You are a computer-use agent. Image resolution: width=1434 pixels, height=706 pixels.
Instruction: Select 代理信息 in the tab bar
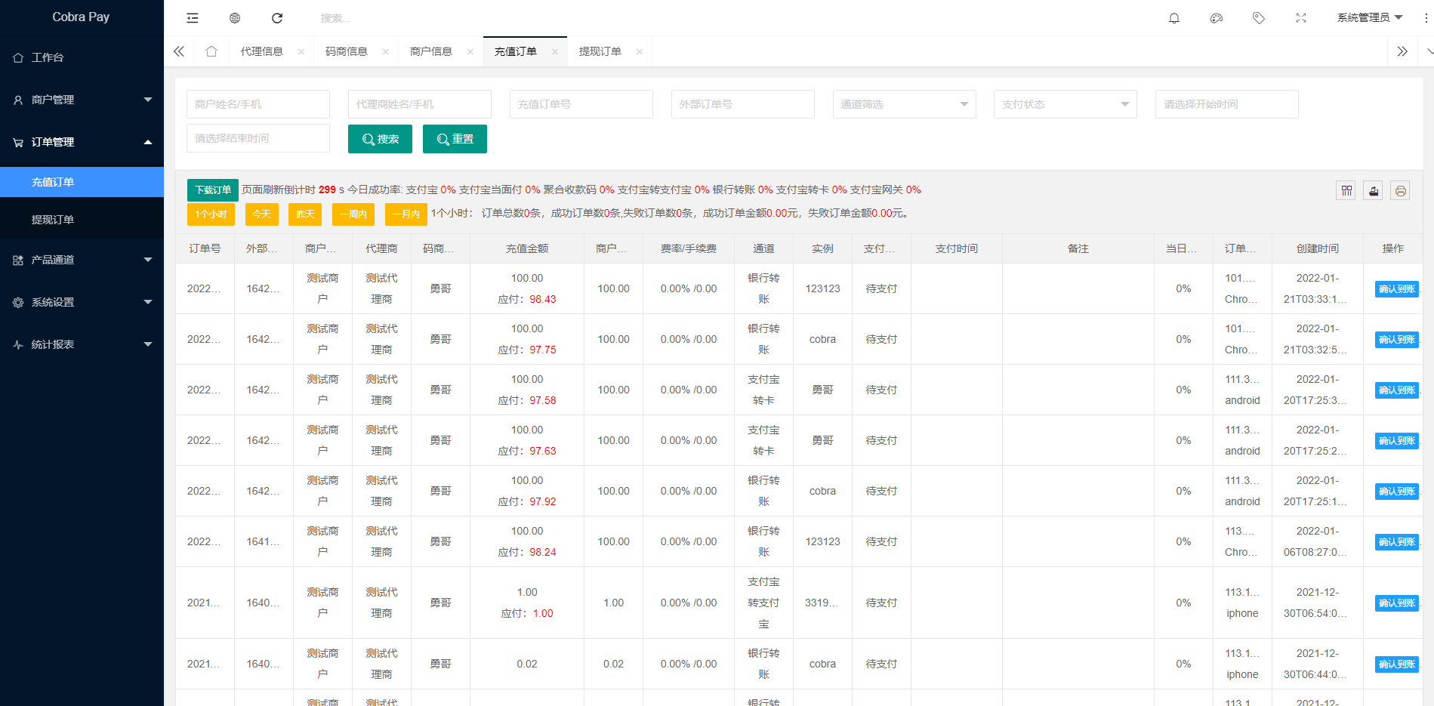tap(262, 51)
